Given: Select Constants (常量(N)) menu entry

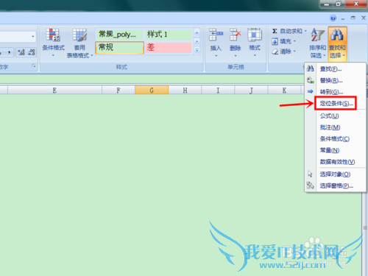Looking at the screenshot, I should [x=335, y=150].
